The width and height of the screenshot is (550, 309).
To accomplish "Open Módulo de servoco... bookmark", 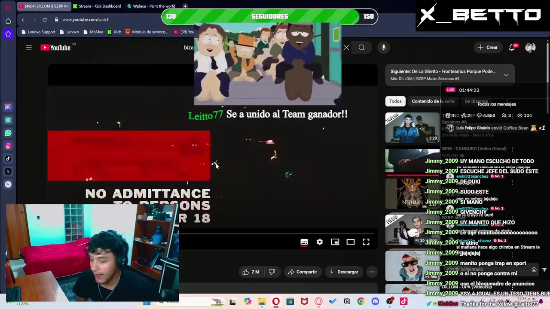I will 147,32.
